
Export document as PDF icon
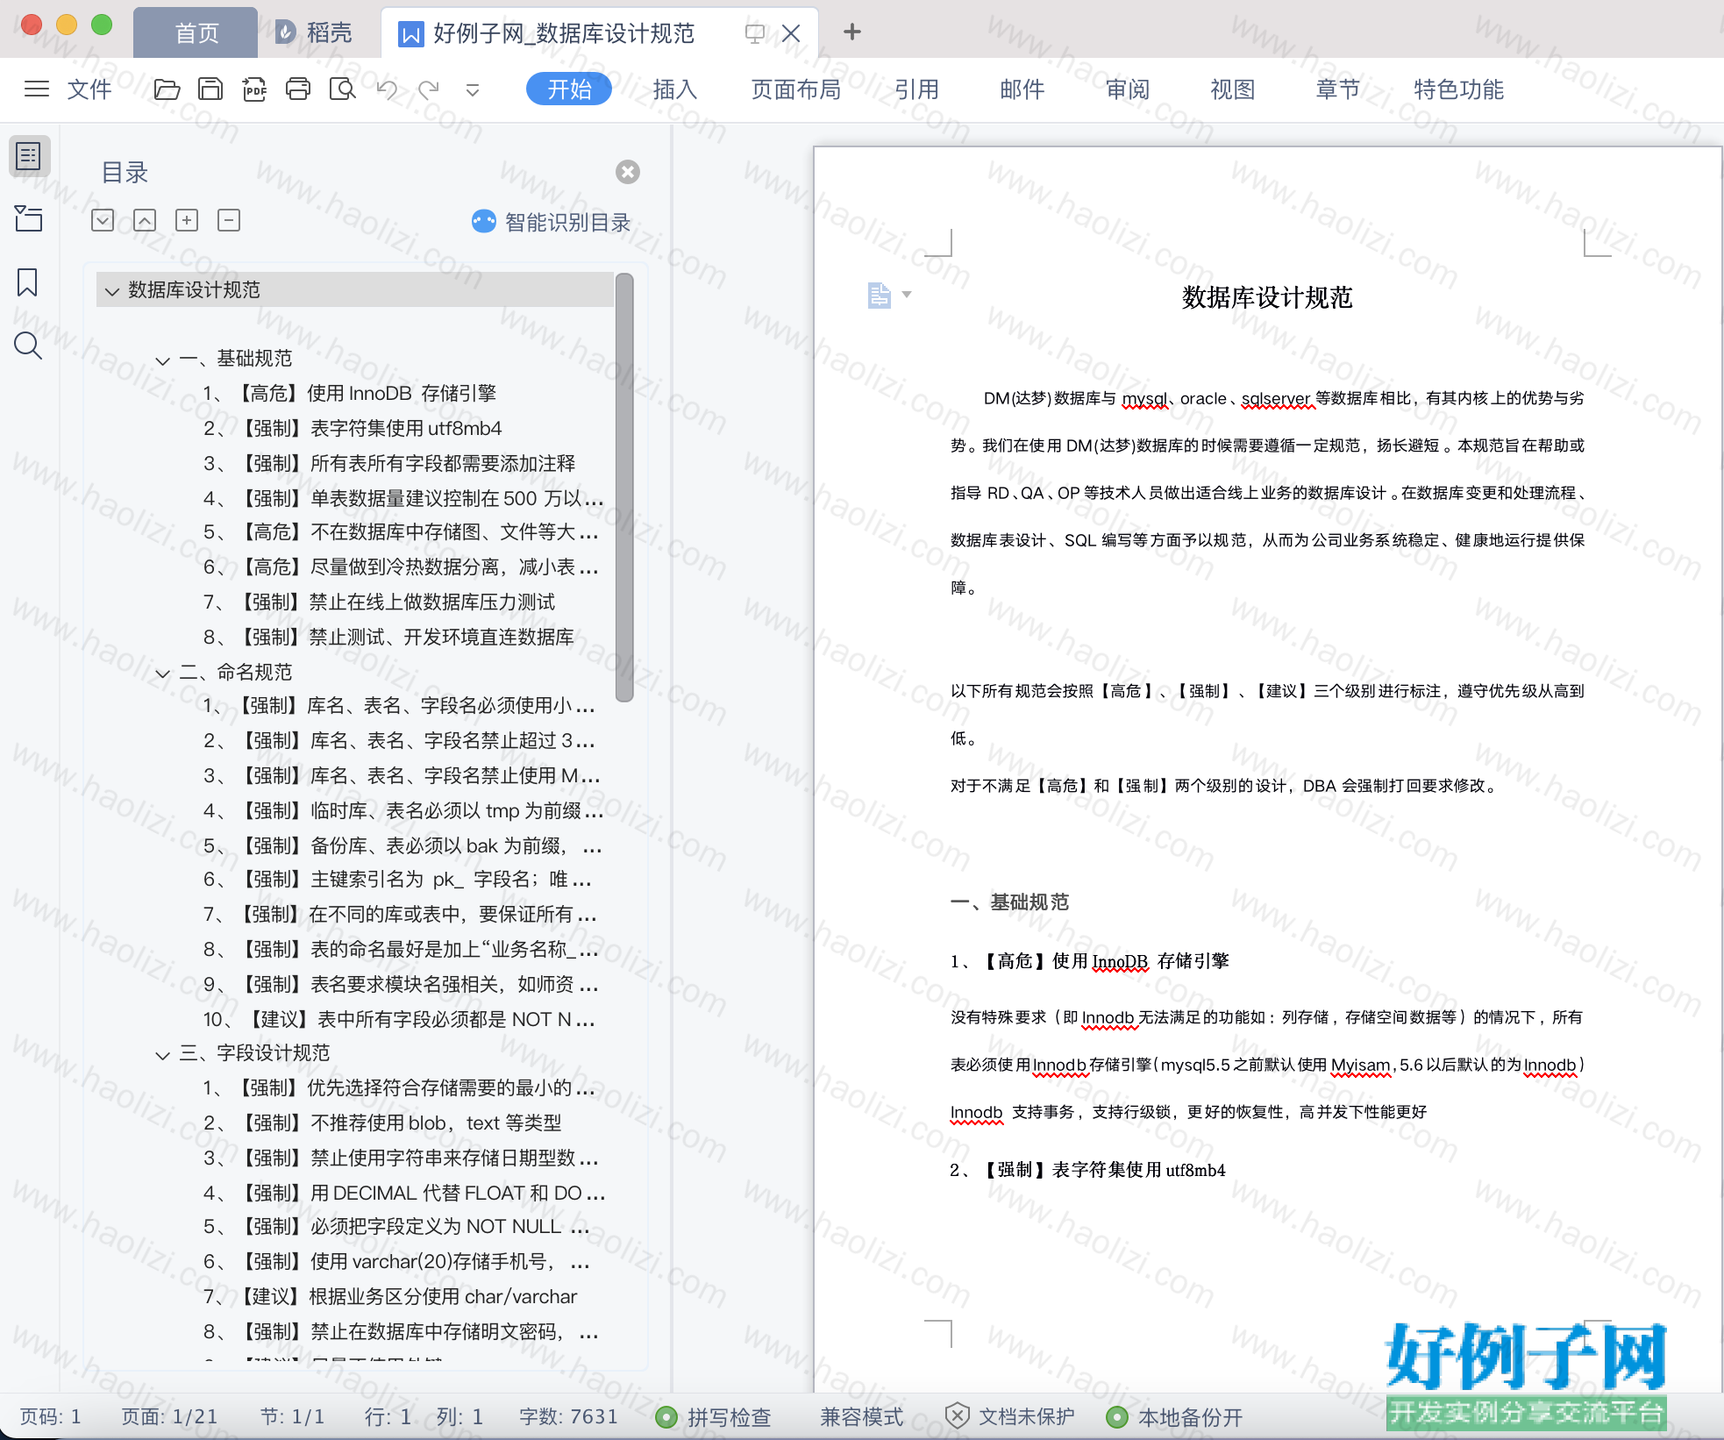pos(254,89)
